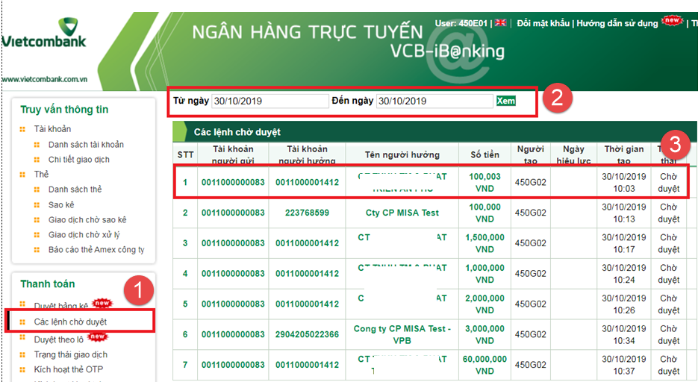Click row number 5 in STT column
Viewport: 698px width, 382px height.
tap(185, 304)
